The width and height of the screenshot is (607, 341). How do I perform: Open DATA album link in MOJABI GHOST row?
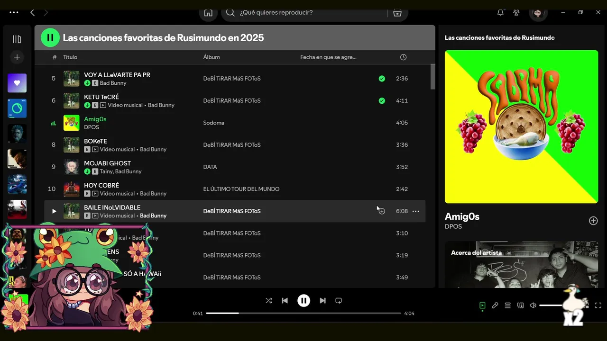coord(210,167)
